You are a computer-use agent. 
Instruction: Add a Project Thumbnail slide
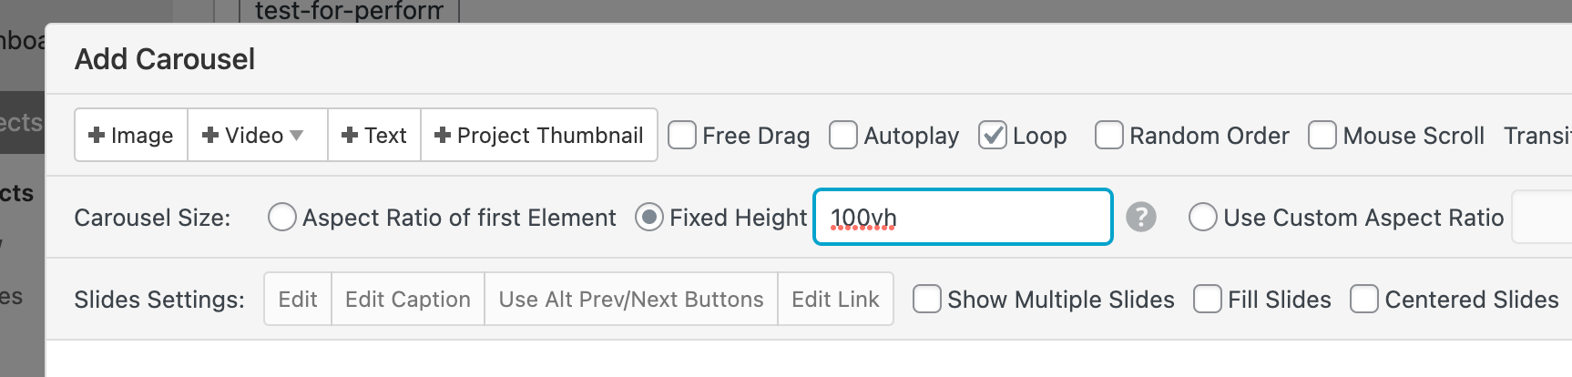[x=539, y=136]
